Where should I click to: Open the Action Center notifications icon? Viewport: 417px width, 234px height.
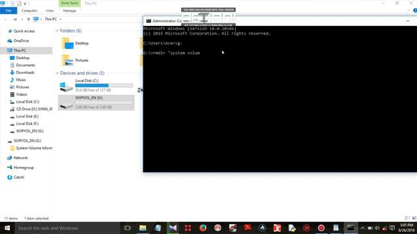(x=392, y=228)
